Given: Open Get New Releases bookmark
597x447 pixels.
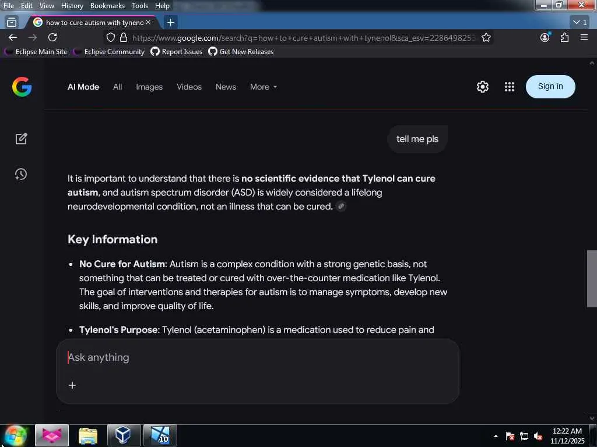Looking at the screenshot, I should pos(241,52).
